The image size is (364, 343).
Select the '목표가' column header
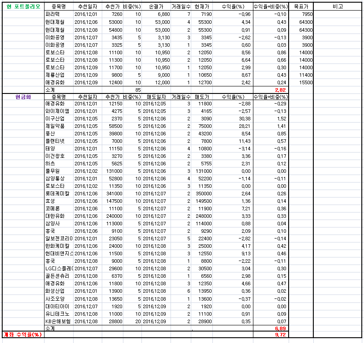pyautogui.click(x=301, y=7)
